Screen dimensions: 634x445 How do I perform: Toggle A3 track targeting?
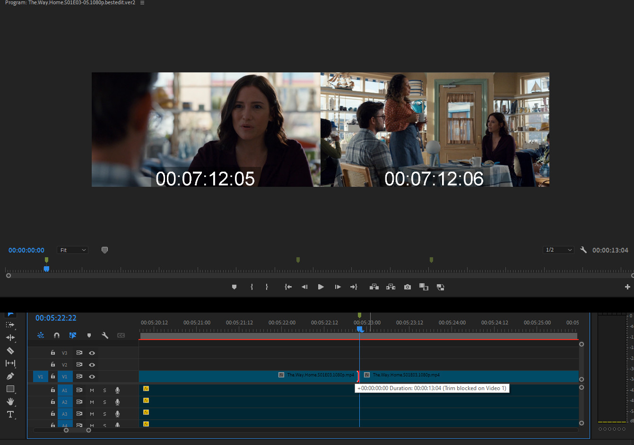tap(65, 414)
